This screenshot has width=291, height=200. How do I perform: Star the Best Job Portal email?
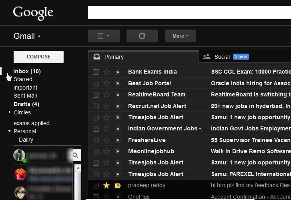[106, 84]
